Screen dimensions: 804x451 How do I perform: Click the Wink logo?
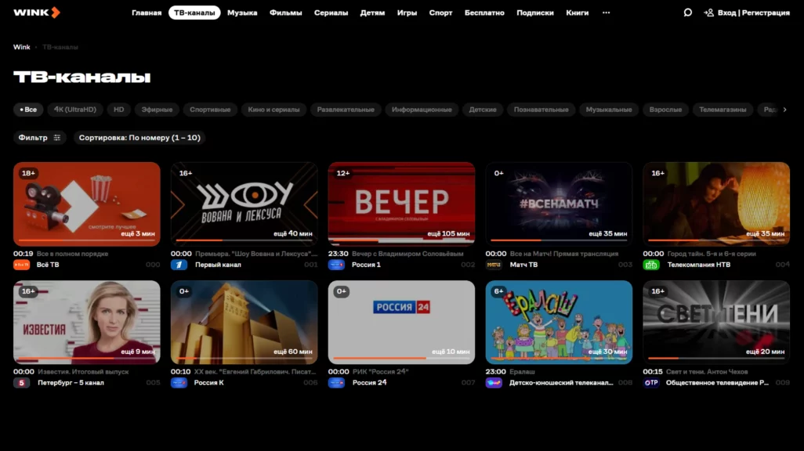pos(36,13)
